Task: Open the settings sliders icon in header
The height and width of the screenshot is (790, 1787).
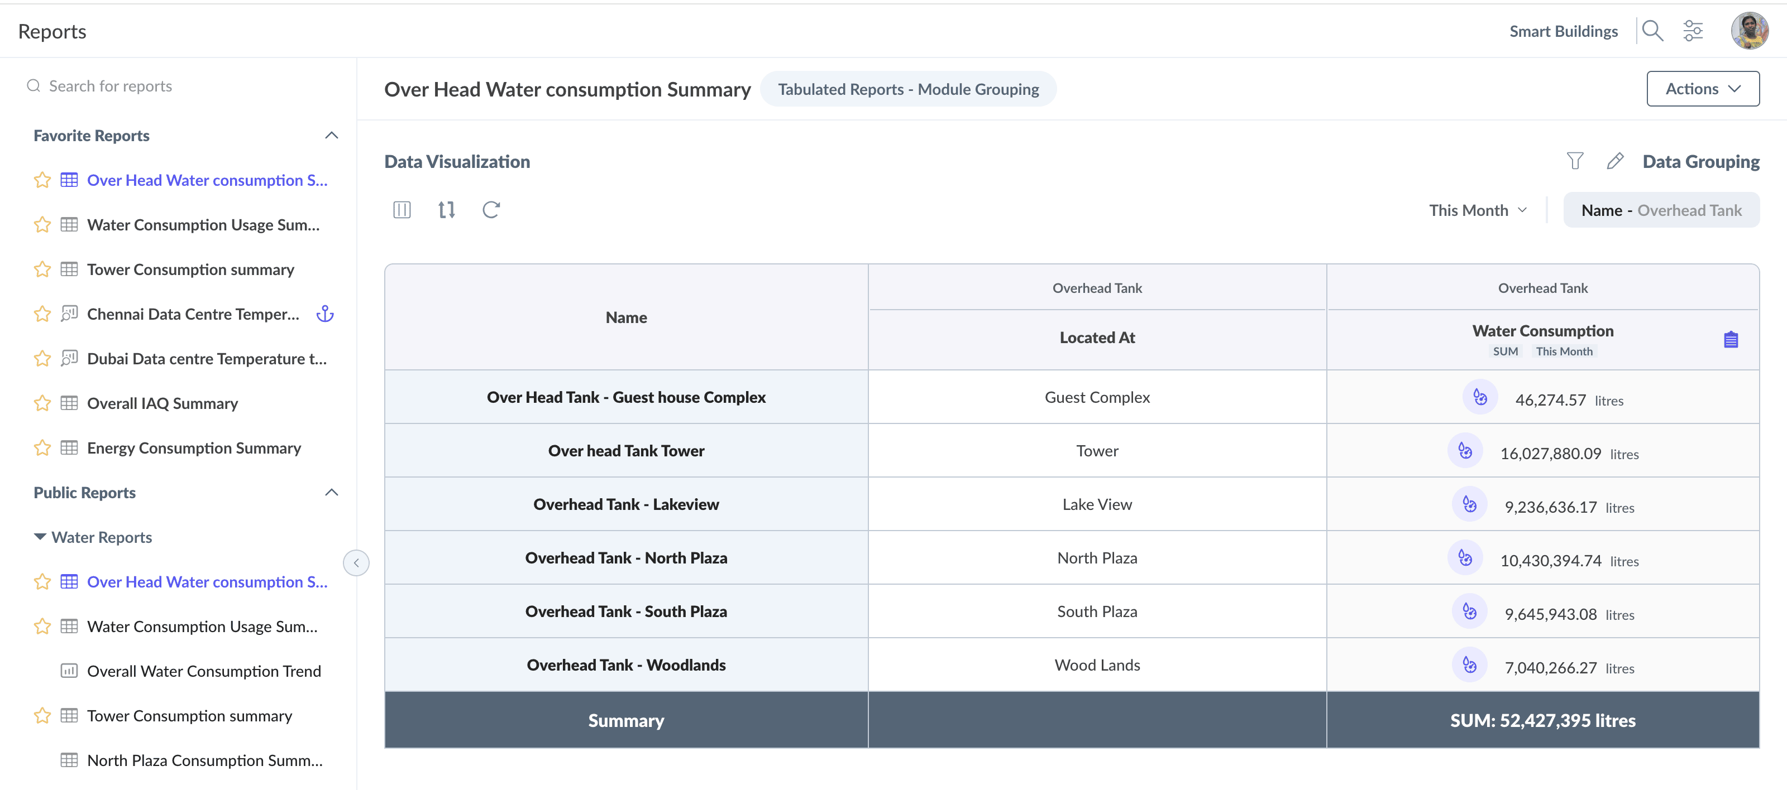Action: point(1693,31)
